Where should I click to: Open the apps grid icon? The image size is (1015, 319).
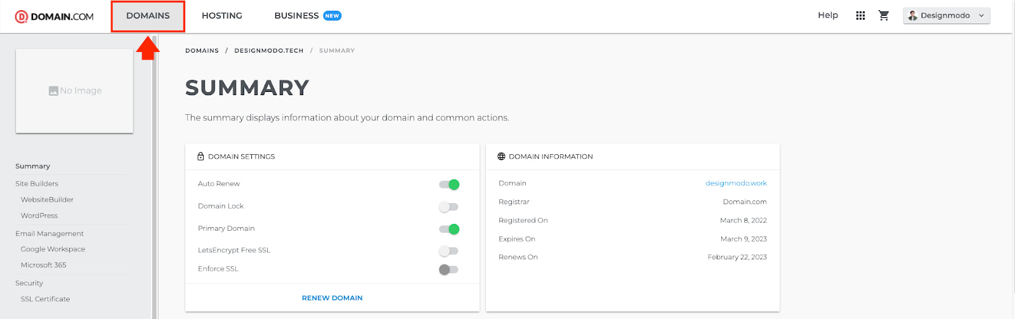pos(860,16)
